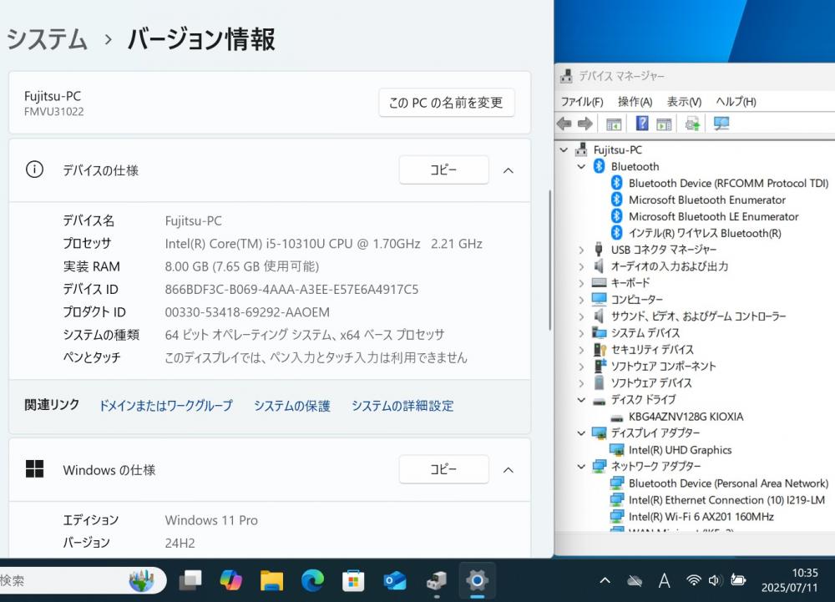835x602 pixels.
Task: Collapse the ディスク ドライブ category
Action: [x=581, y=400]
